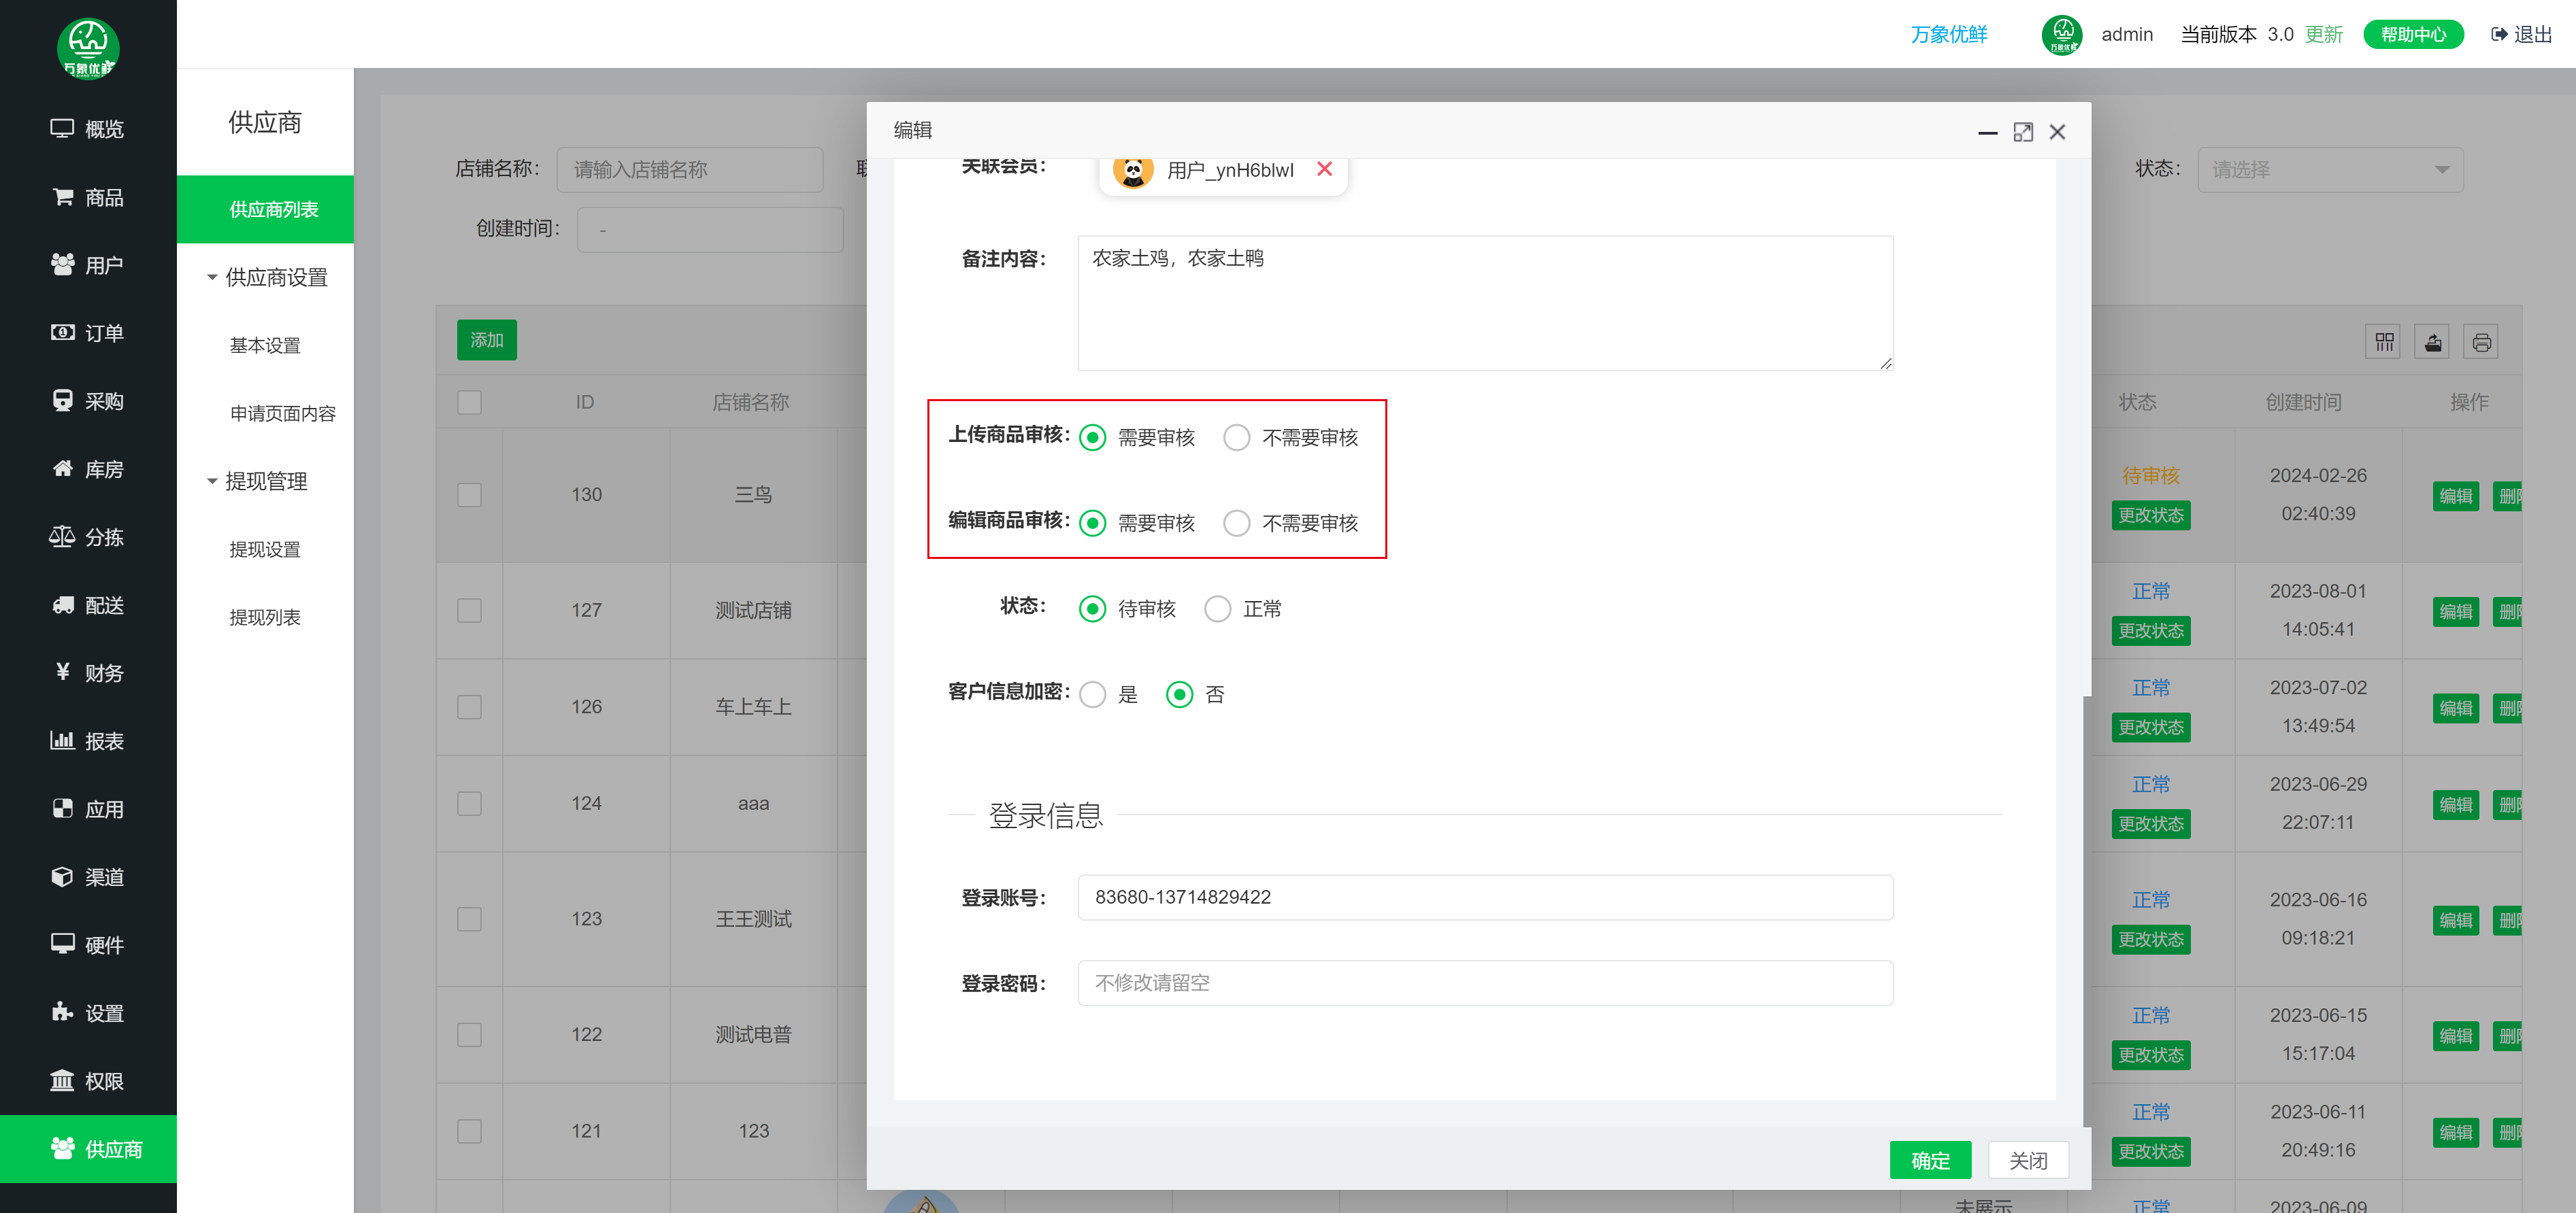Remove linked member with red X
This screenshot has width=2576, height=1213.
[x=1324, y=169]
